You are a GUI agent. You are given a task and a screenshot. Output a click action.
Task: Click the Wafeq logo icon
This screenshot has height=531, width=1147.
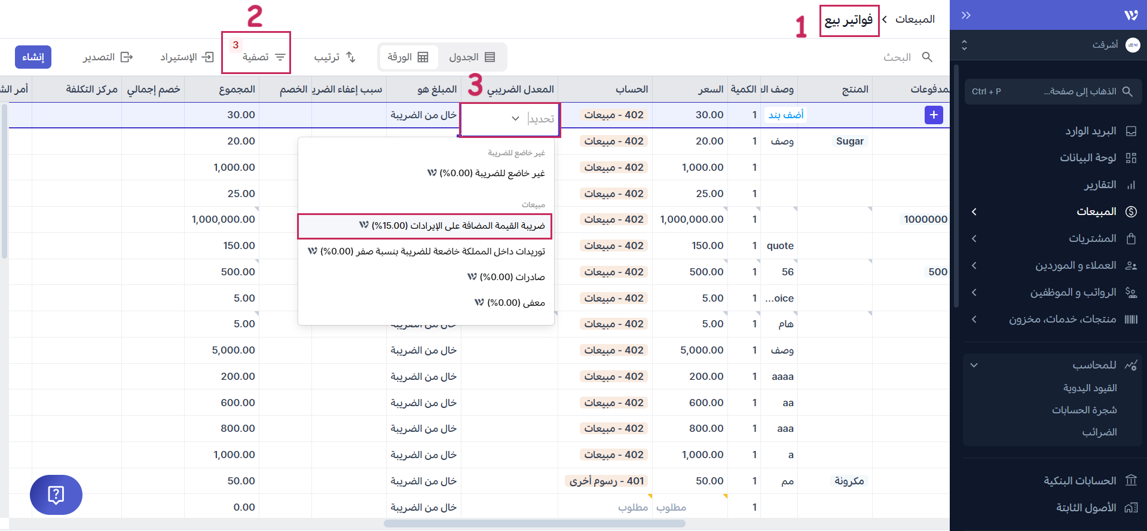point(1130,16)
